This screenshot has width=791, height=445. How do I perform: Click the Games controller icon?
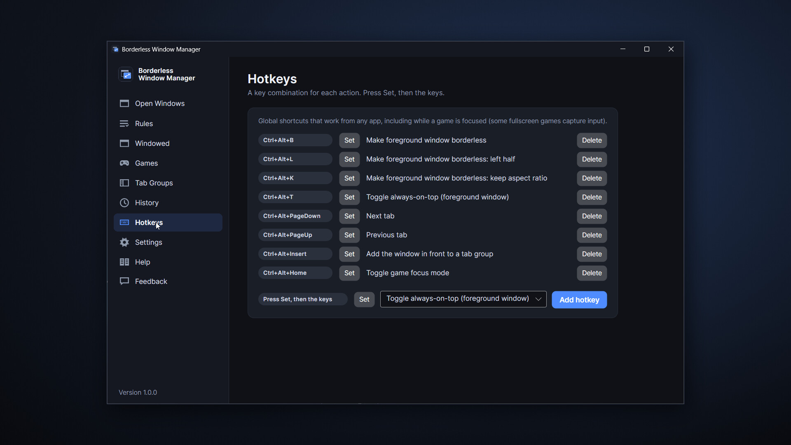(124, 163)
